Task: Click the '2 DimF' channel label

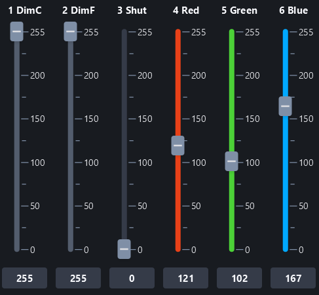Action: [79, 10]
